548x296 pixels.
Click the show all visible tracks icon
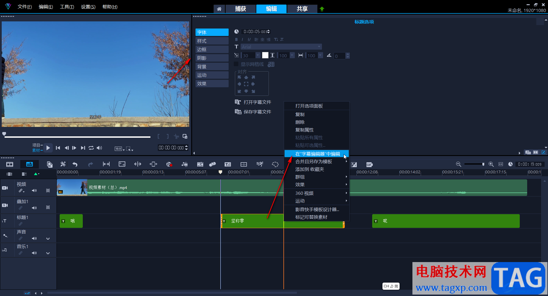[10, 174]
